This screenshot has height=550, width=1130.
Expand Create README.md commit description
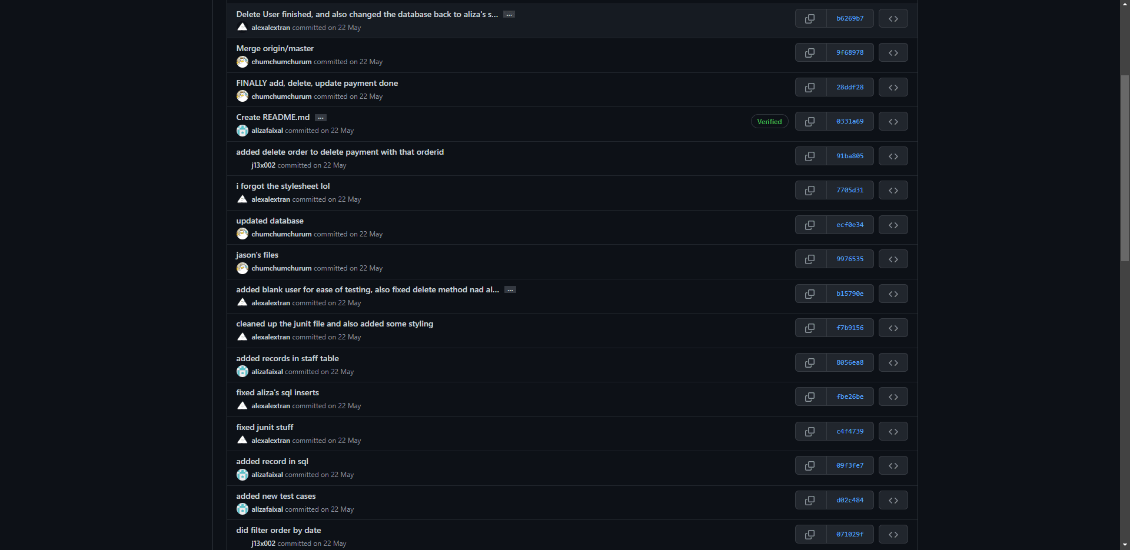321,118
